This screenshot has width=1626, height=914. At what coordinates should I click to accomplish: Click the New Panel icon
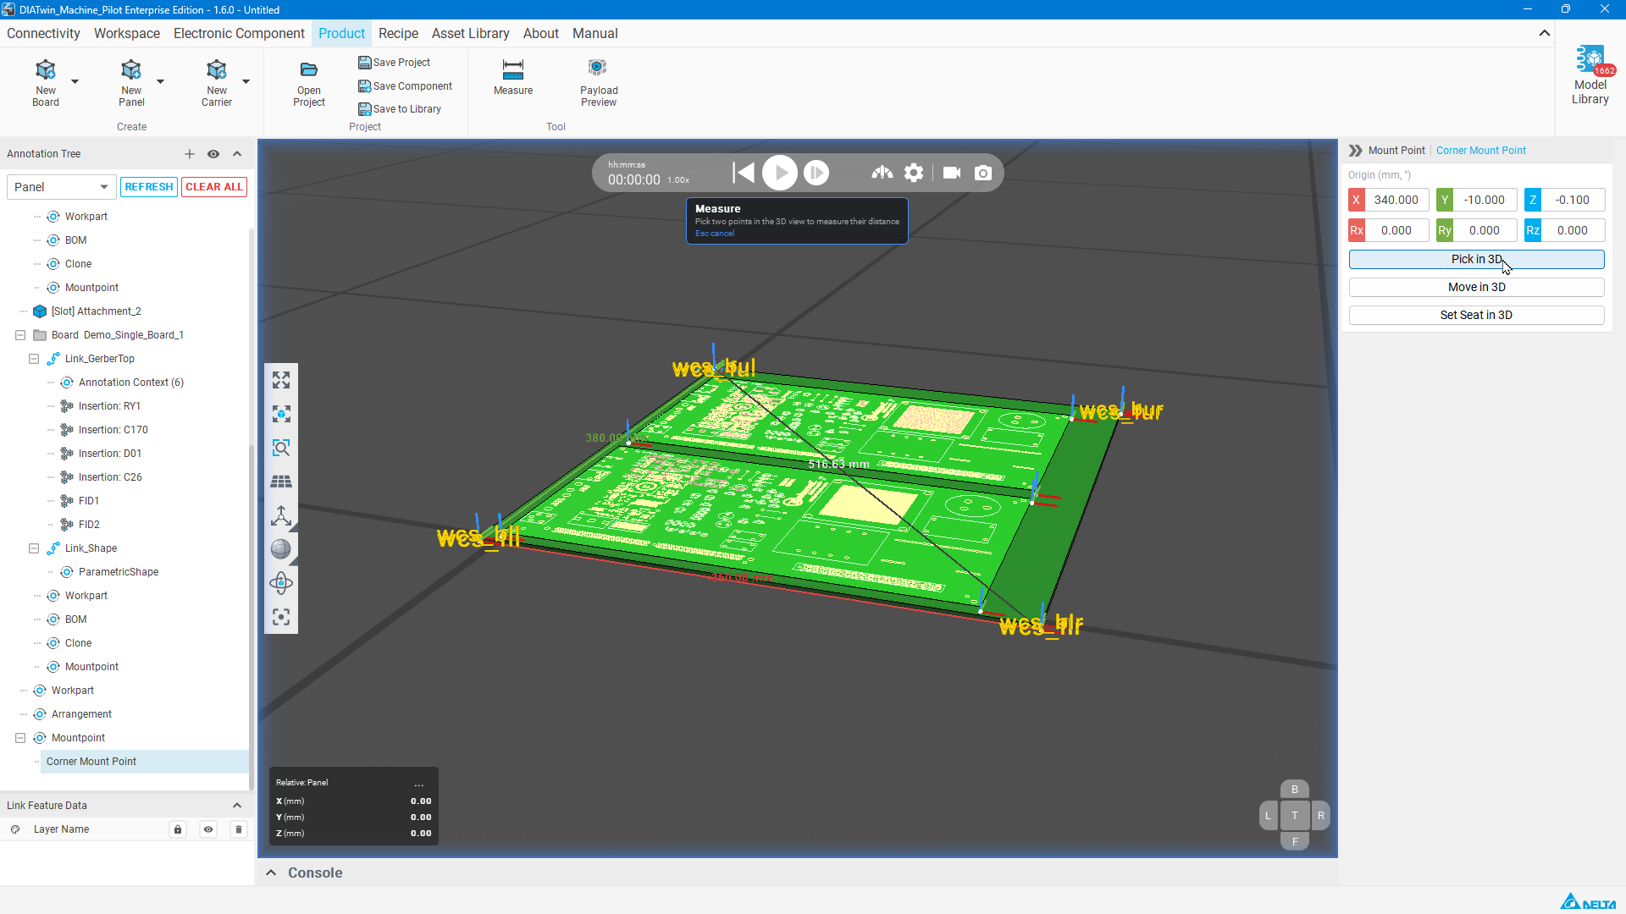[131, 70]
